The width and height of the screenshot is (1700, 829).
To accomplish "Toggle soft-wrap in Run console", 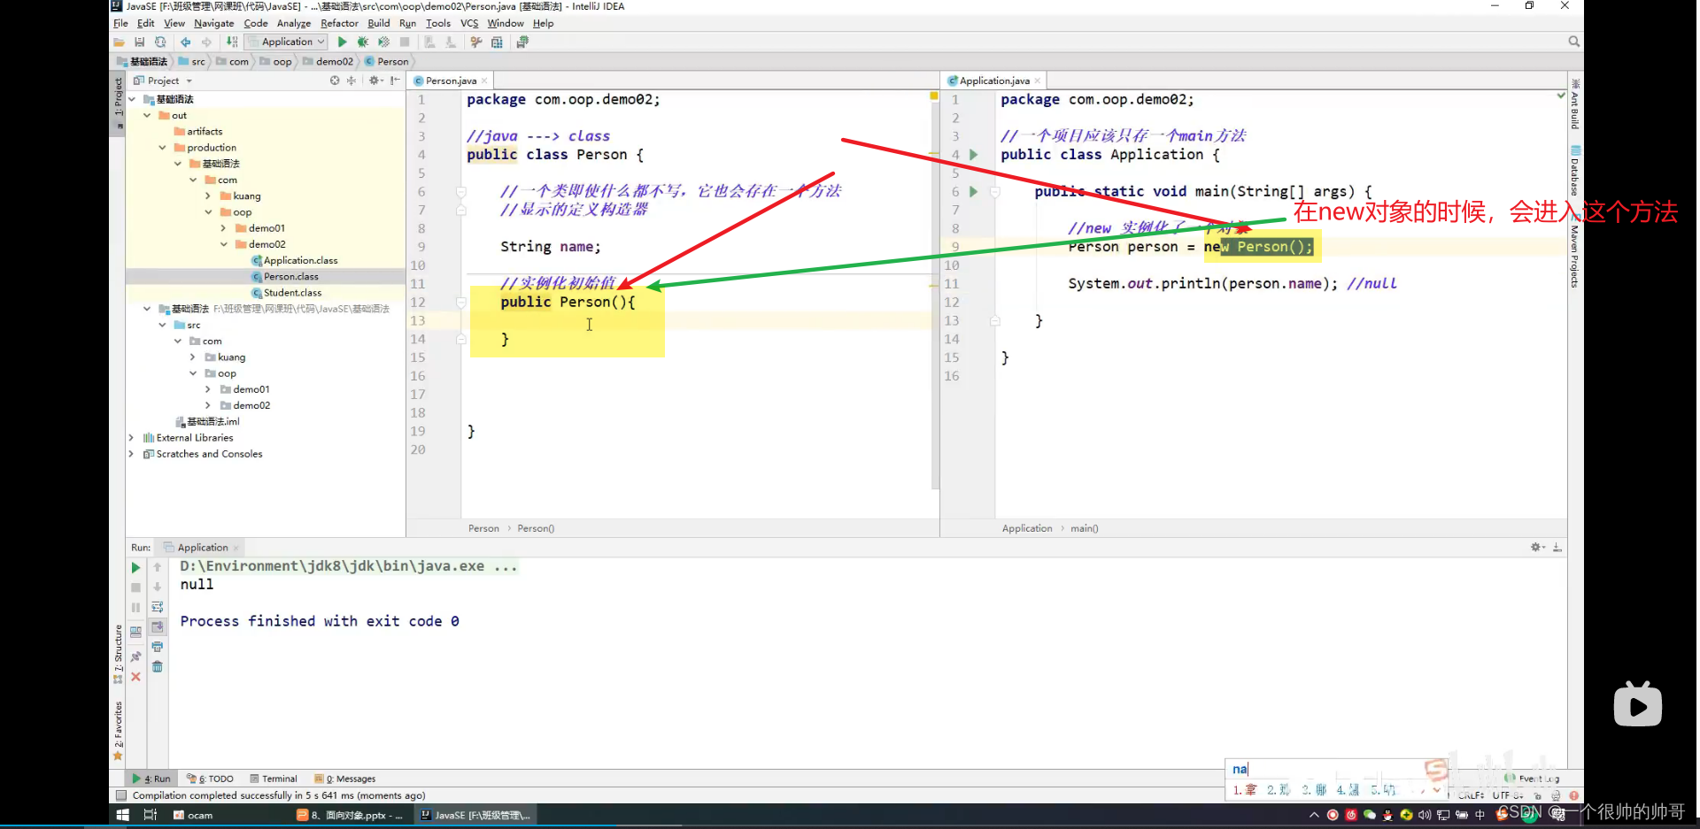I will pyautogui.click(x=157, y=607).
